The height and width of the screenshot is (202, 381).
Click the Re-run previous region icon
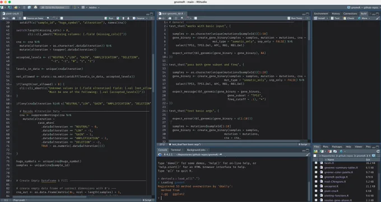[x=118, y=18]
